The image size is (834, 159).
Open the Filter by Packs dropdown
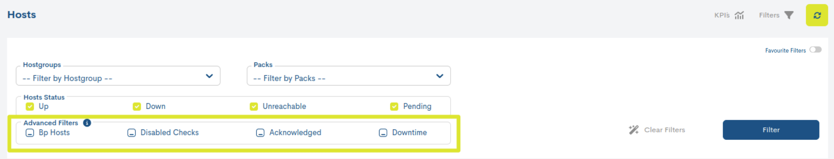[x=349, y=76]
